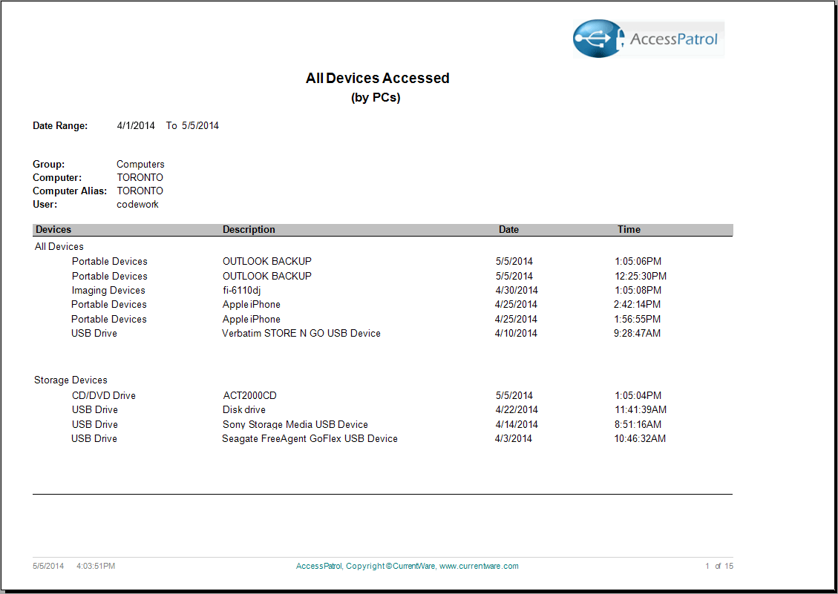Click the time 10:46:32AM
Viewport: 838px width, 594px height.
point(641,438)
